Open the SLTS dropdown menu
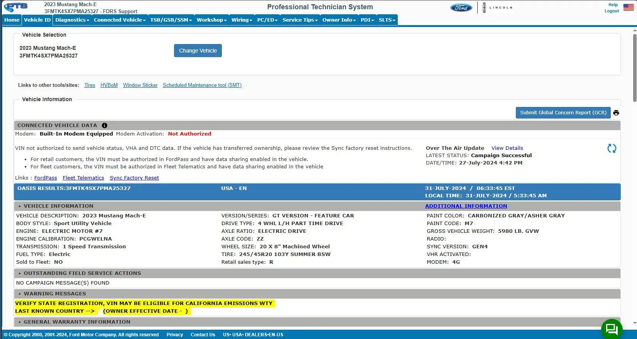The image size is (637, 339). coord(387,20)
